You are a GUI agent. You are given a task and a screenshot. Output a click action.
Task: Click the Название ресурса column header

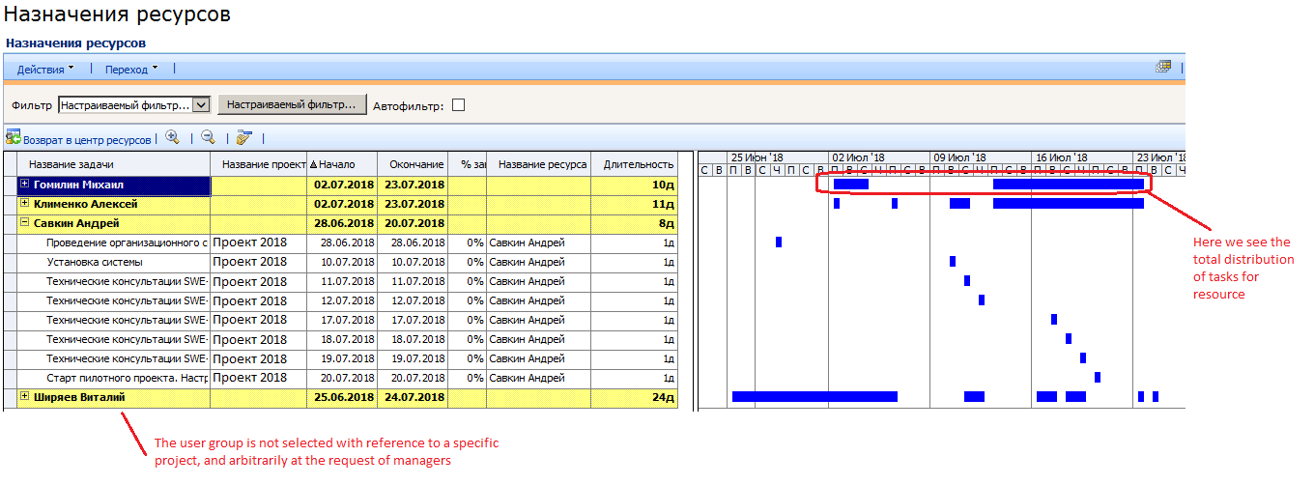tap(542, 164)
